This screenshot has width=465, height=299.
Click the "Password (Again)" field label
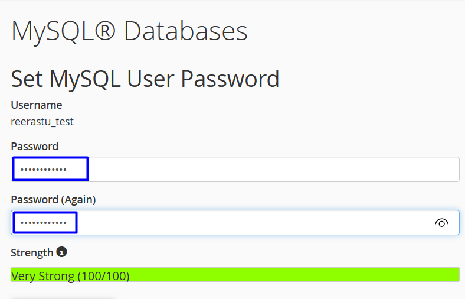pyautogui.click(x=53, y=200)
